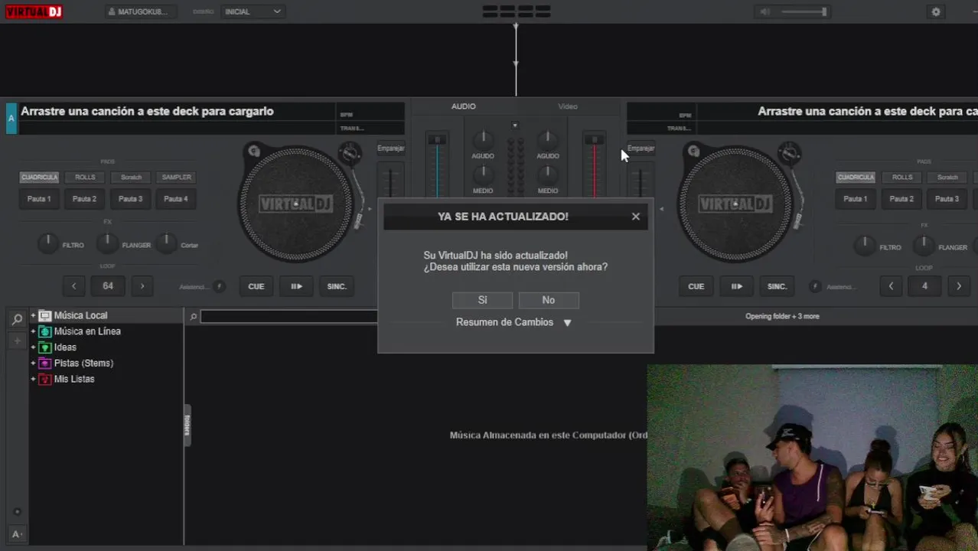Click No in update dialog

(549, 300)
